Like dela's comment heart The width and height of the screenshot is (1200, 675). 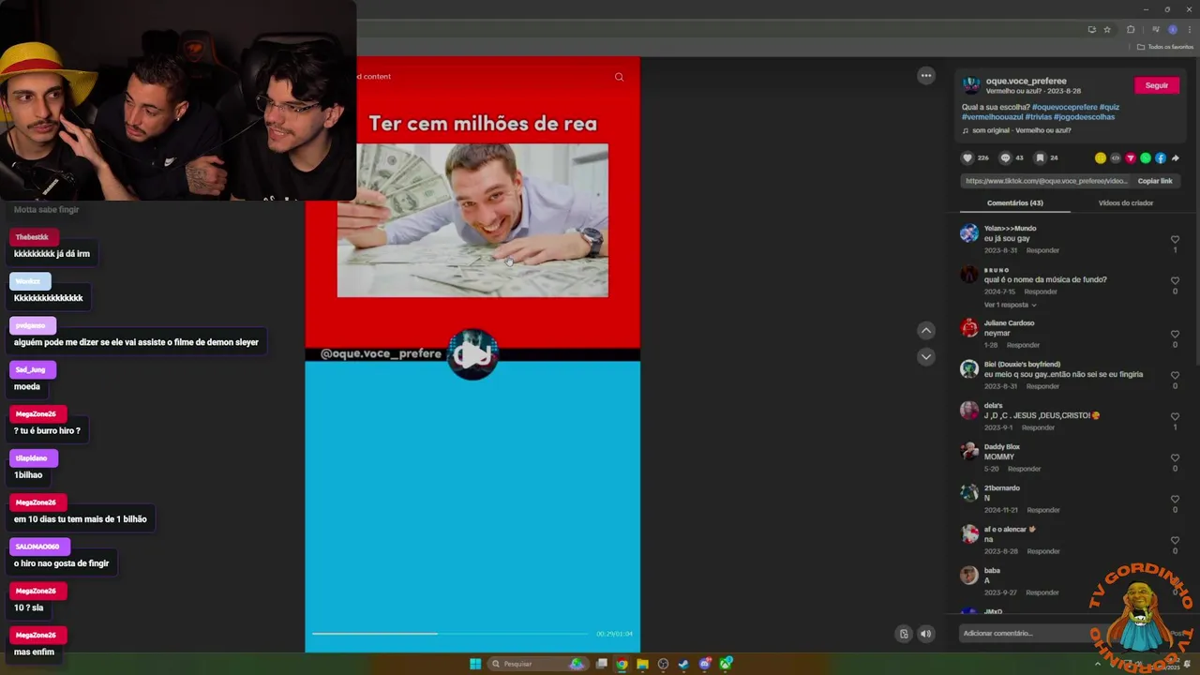pos(1175,416)
